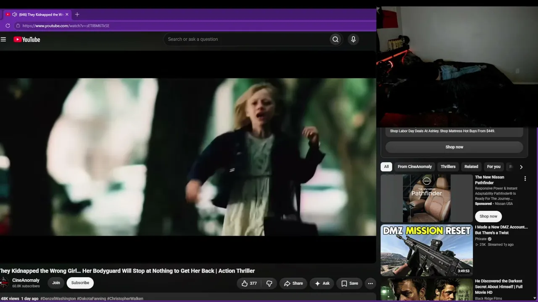
Task: Open the Fight Club style movie thumbnail
Action: click(x=427, y=290)
